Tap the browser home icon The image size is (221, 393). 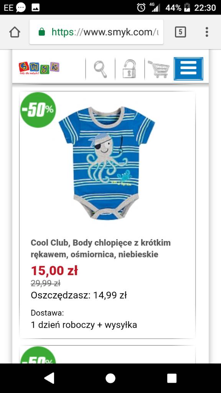15,32
